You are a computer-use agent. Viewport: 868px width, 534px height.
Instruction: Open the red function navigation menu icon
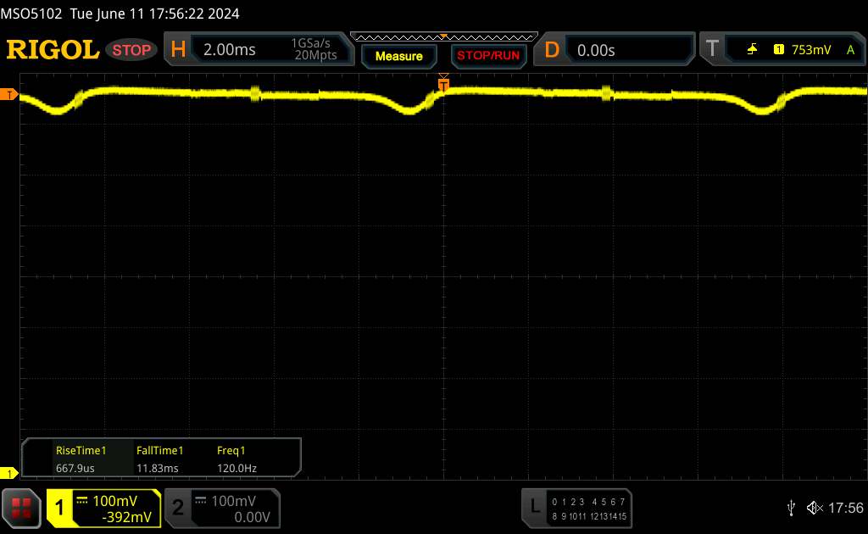[21, 508]
